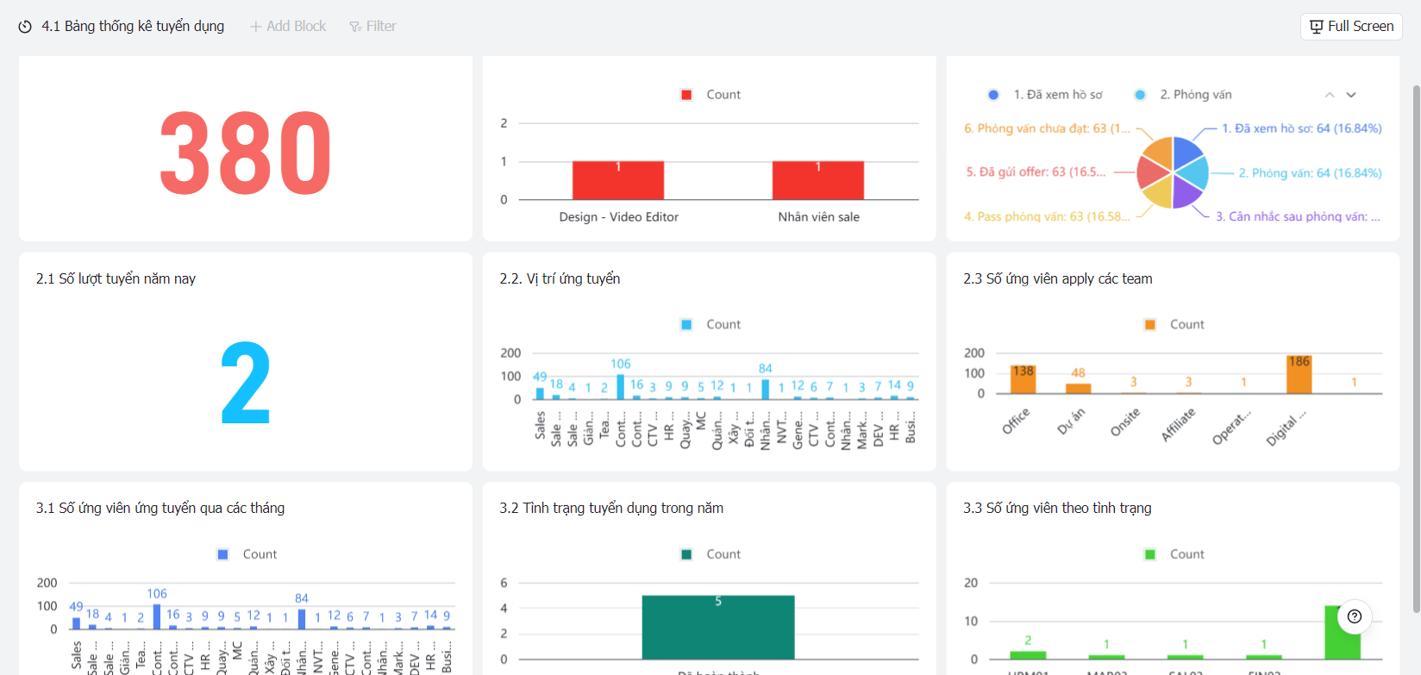Click the dashboard title '4.1 Bảng thống kê tuyển dụng'

pyautogui.click(x=133, y=27)
